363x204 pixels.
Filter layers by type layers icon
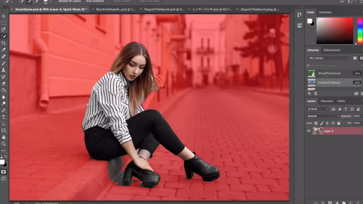click(345, 109)
